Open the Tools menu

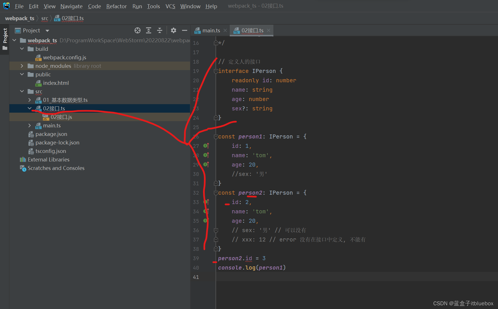(153, 6)
